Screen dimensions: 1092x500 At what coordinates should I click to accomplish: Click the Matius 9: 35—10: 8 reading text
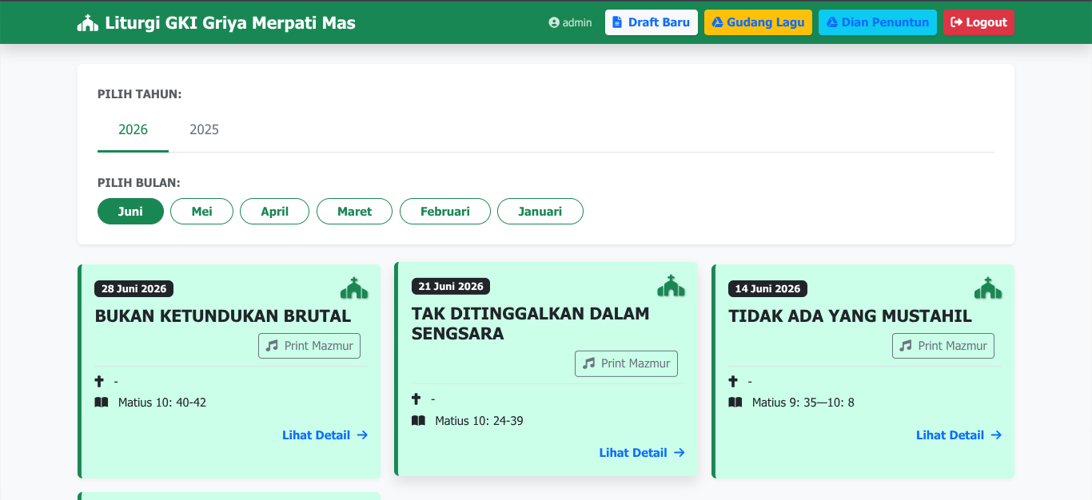[803, 403]
